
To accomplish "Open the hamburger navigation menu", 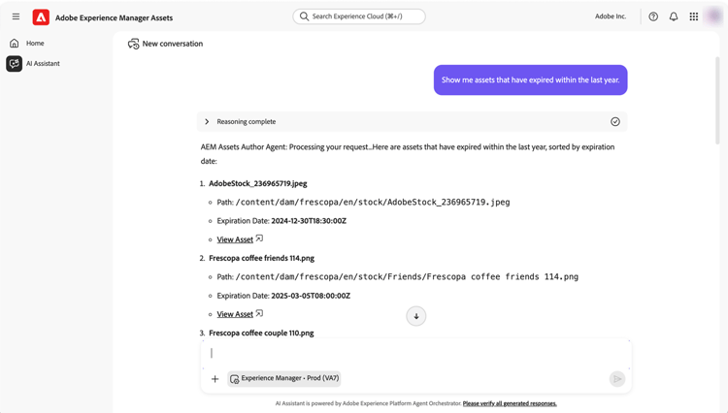I will 16,16.
